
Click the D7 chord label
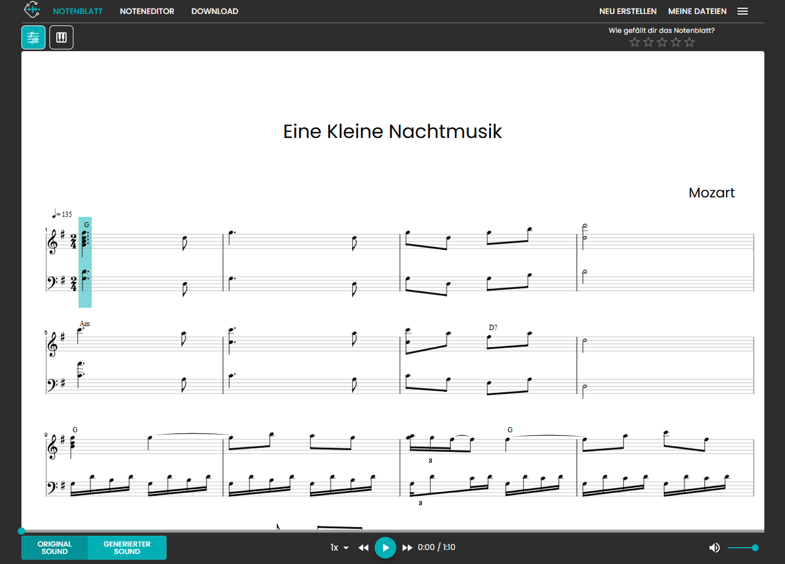tap(493, 327)
